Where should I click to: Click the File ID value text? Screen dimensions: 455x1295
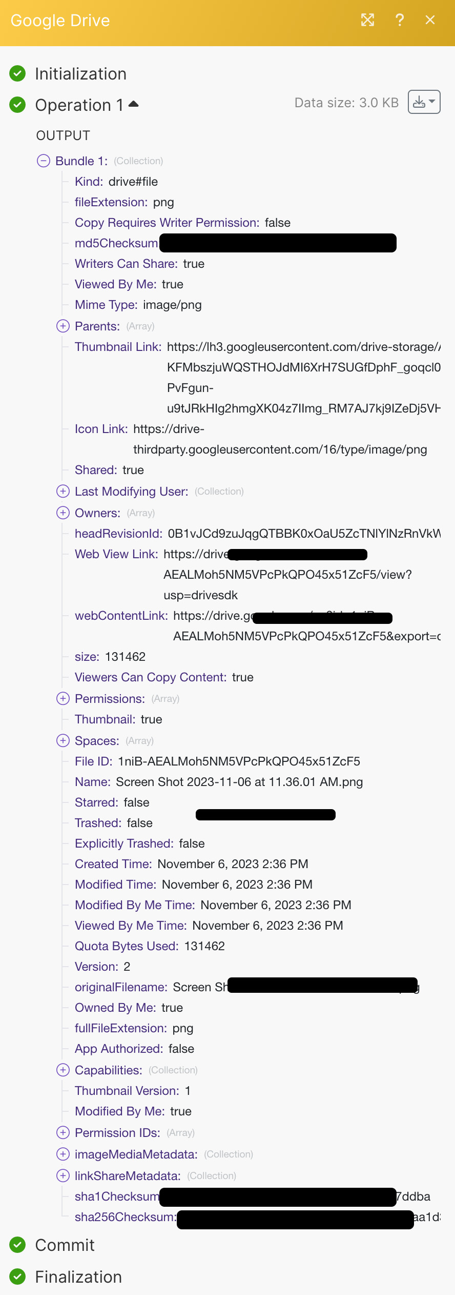(239, 761)
